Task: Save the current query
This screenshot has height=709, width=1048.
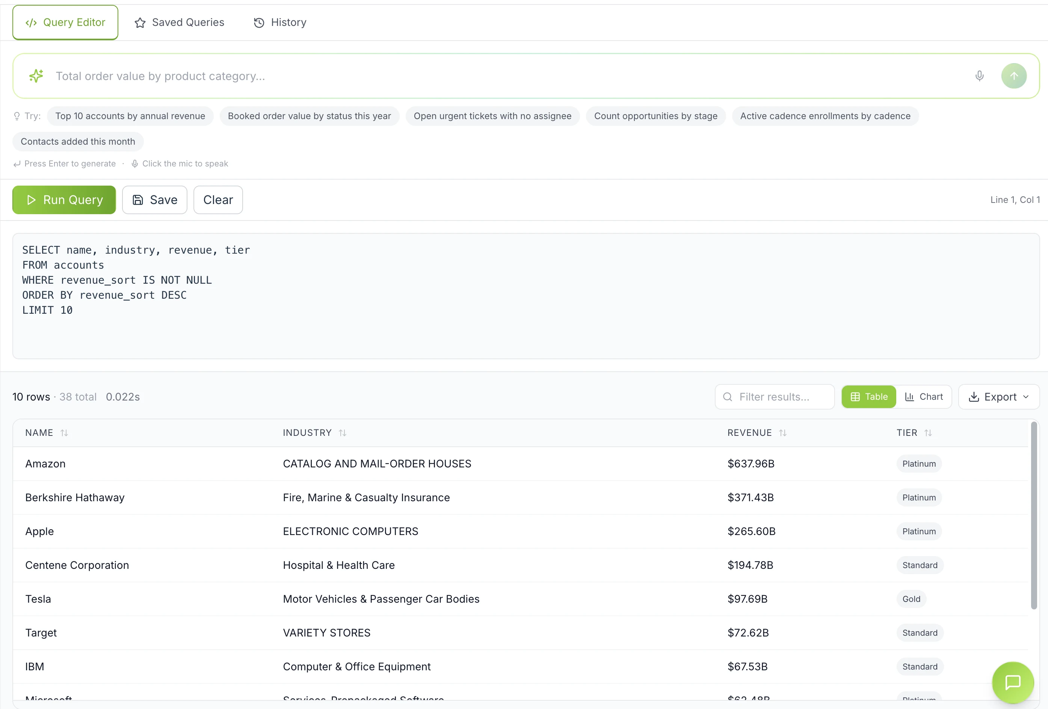Action: pos(155,200)
